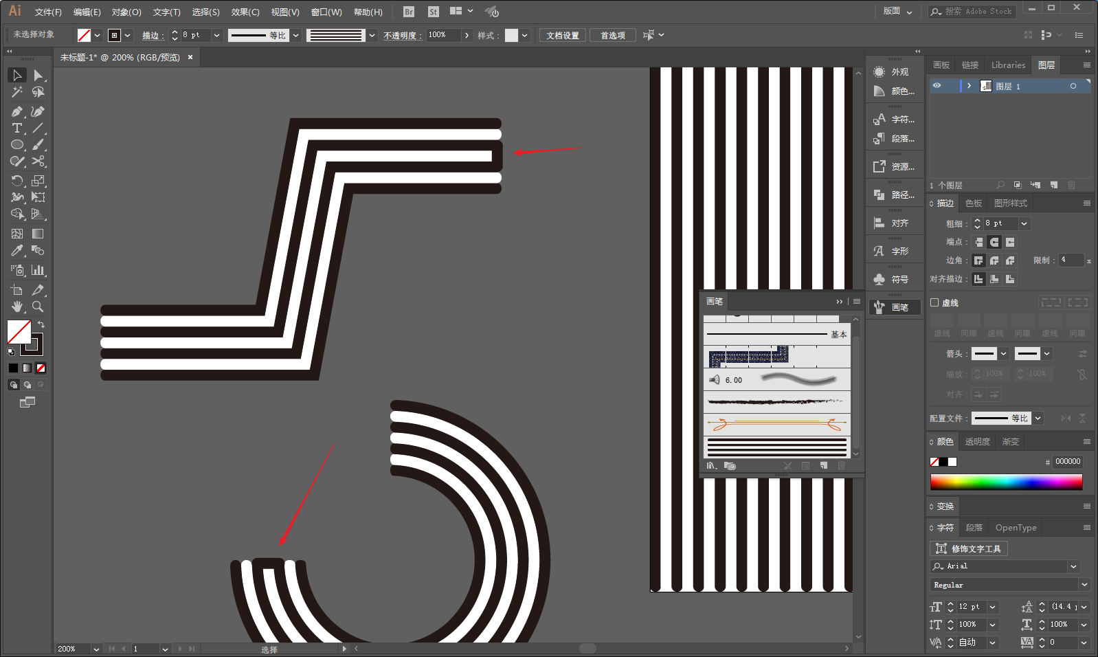The width and height of the screenshot is (1098, 657).
Task: Choose the round cap option
Action: 994,242
